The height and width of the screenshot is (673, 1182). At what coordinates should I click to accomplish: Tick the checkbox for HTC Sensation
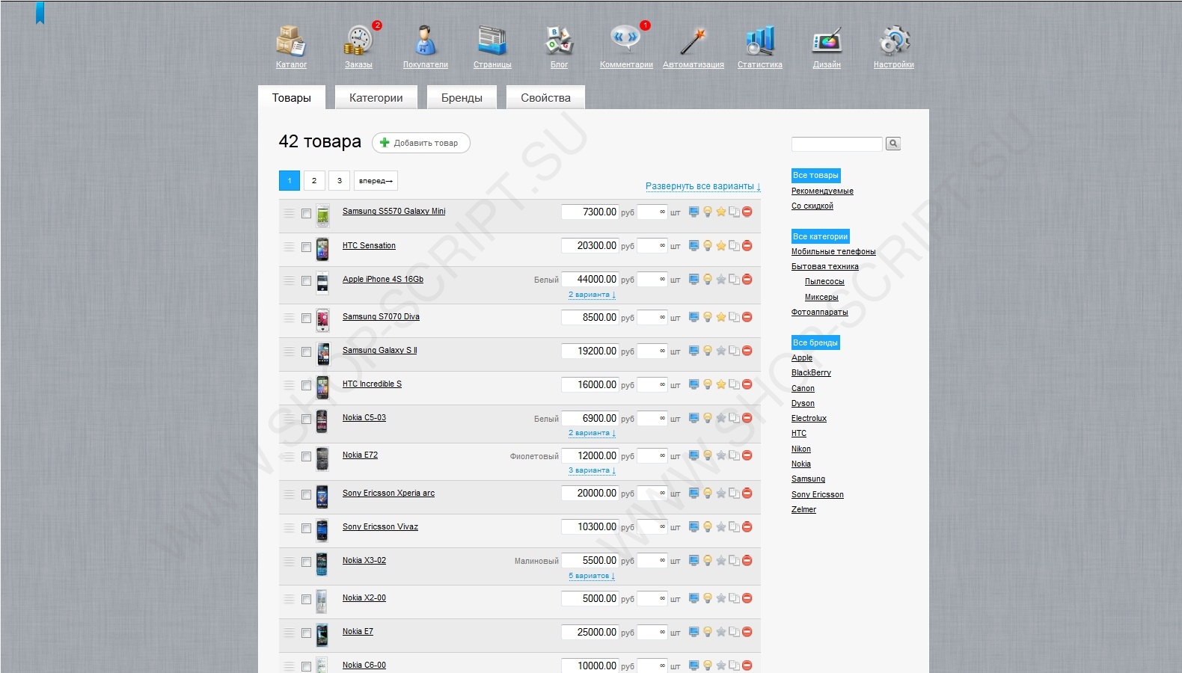[306, 247]
